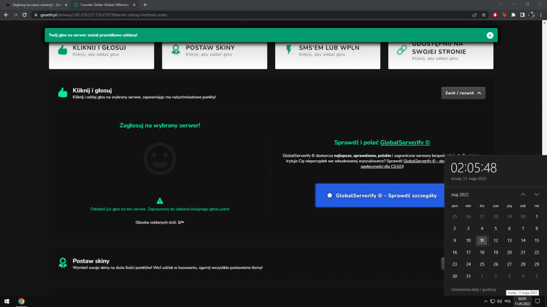Viewport: 547px width, 307px height.
Task: Open the SMS'EM LUB WPLN card
Action: (328, 55)
